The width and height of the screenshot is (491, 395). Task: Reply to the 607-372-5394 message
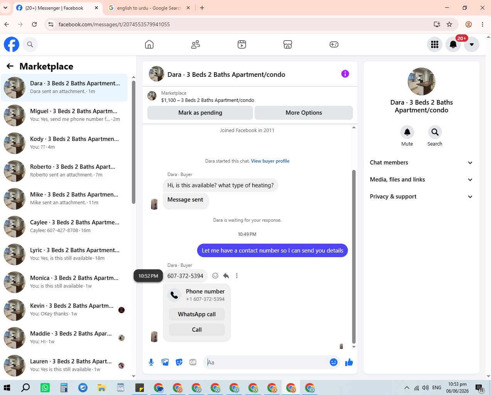pyautogui.click(x=226, y=276)
